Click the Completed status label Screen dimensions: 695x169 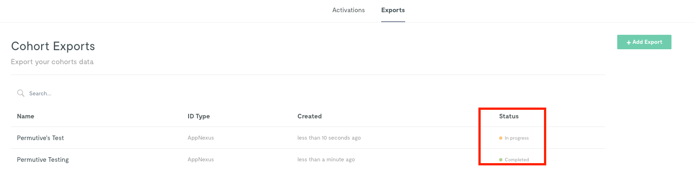tap(517, 160)
